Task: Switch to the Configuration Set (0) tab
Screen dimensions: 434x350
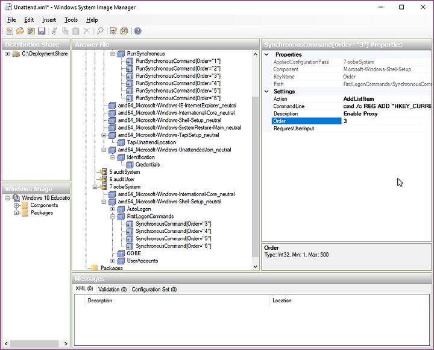Action: 154,289
